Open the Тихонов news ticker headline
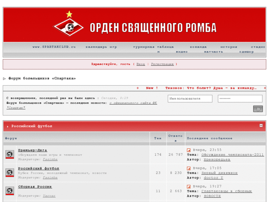The image size is (269, 202). (x=211, y=88)
